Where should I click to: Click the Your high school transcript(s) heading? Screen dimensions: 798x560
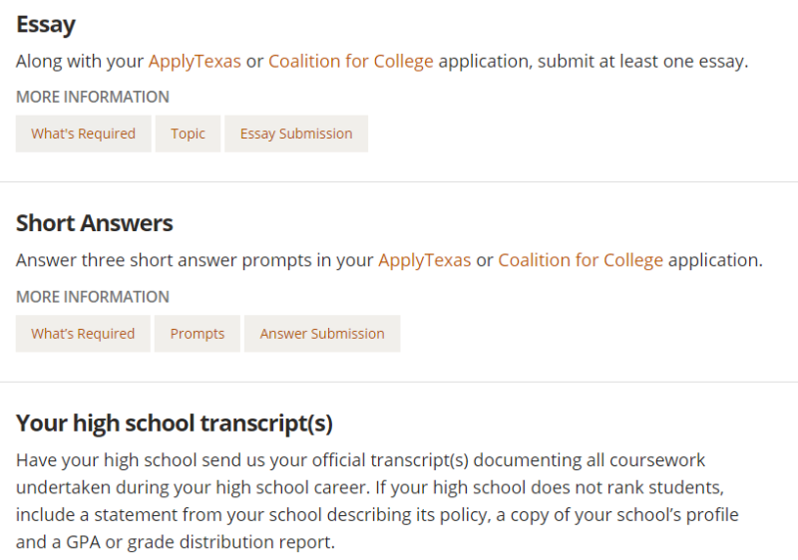coord(175,423)
